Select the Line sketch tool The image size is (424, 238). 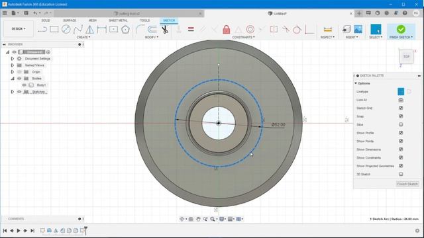[x=42, y=29]
